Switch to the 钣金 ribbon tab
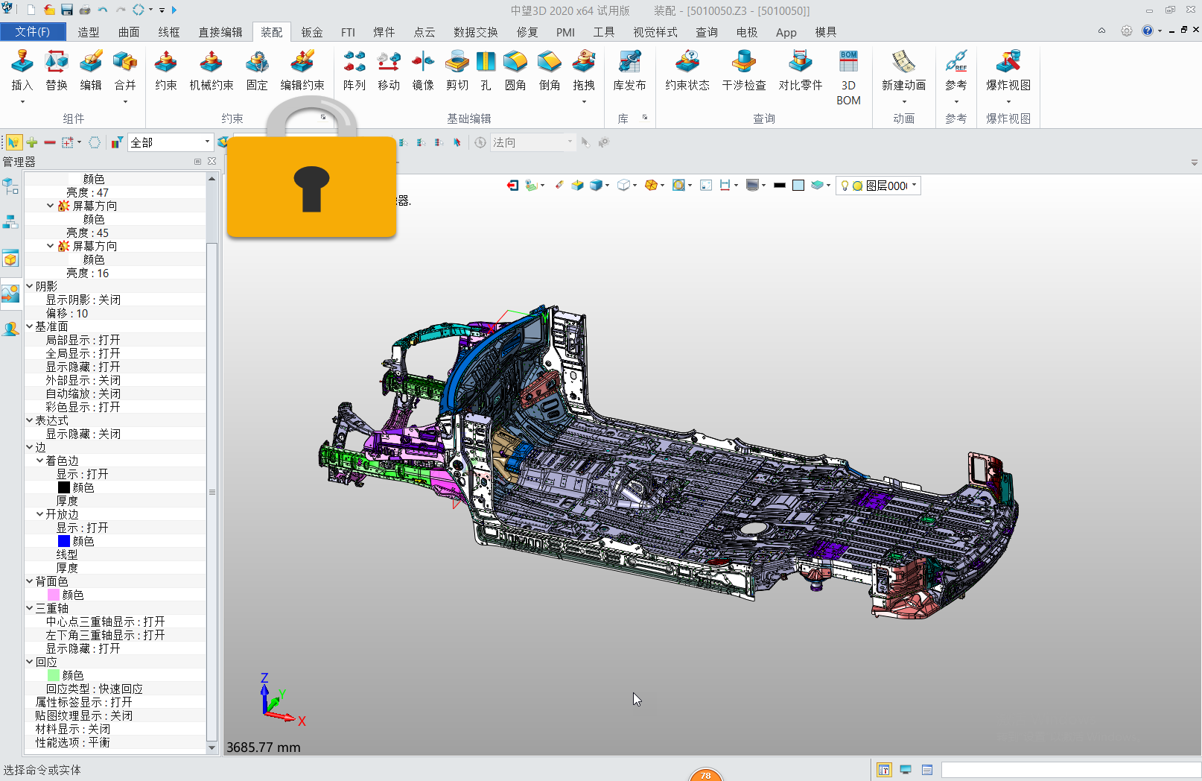 pos(312,32)
